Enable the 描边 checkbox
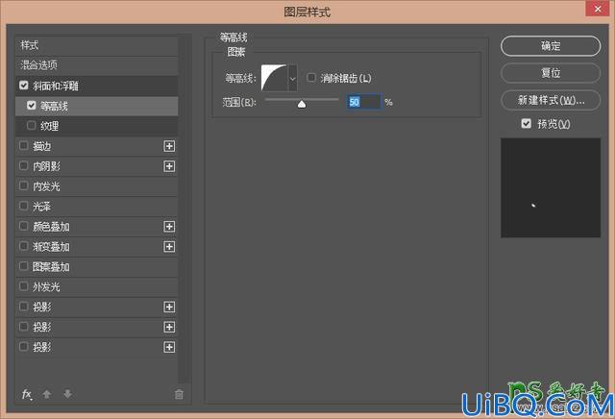Screen dimensions: 615x419 [23, 145]
